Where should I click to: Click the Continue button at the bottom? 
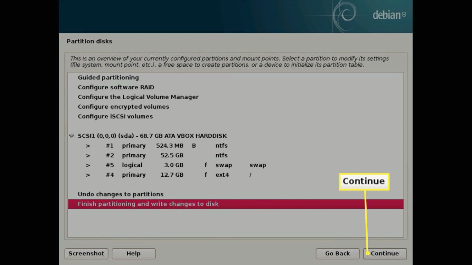point(385,254)
